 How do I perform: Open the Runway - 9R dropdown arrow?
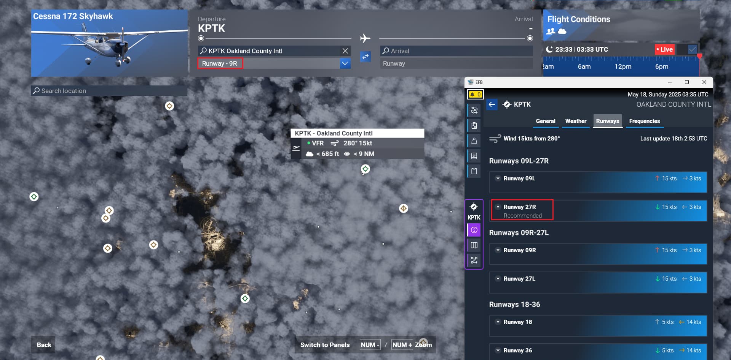345,63
